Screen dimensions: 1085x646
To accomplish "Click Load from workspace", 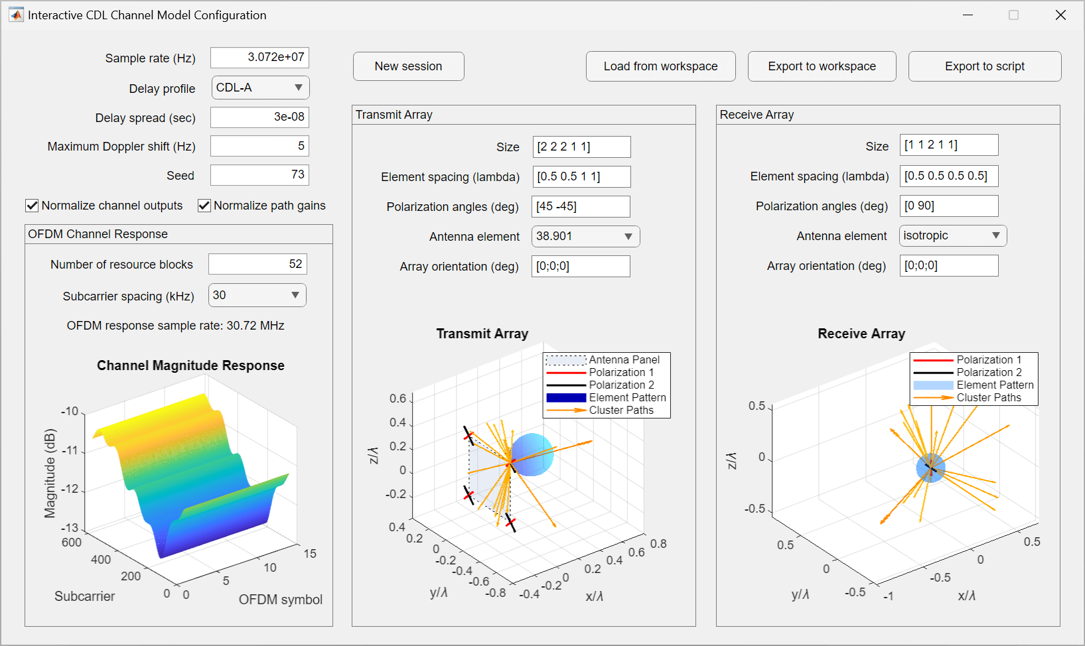I will coord(660,66).
